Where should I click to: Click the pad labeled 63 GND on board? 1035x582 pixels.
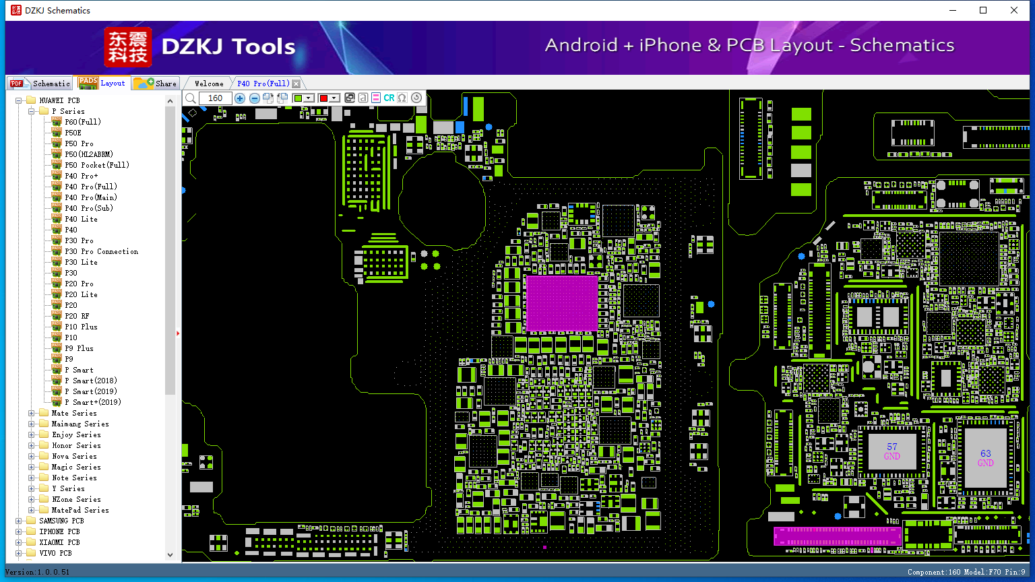pyautogui.click(x=986, y=458)
